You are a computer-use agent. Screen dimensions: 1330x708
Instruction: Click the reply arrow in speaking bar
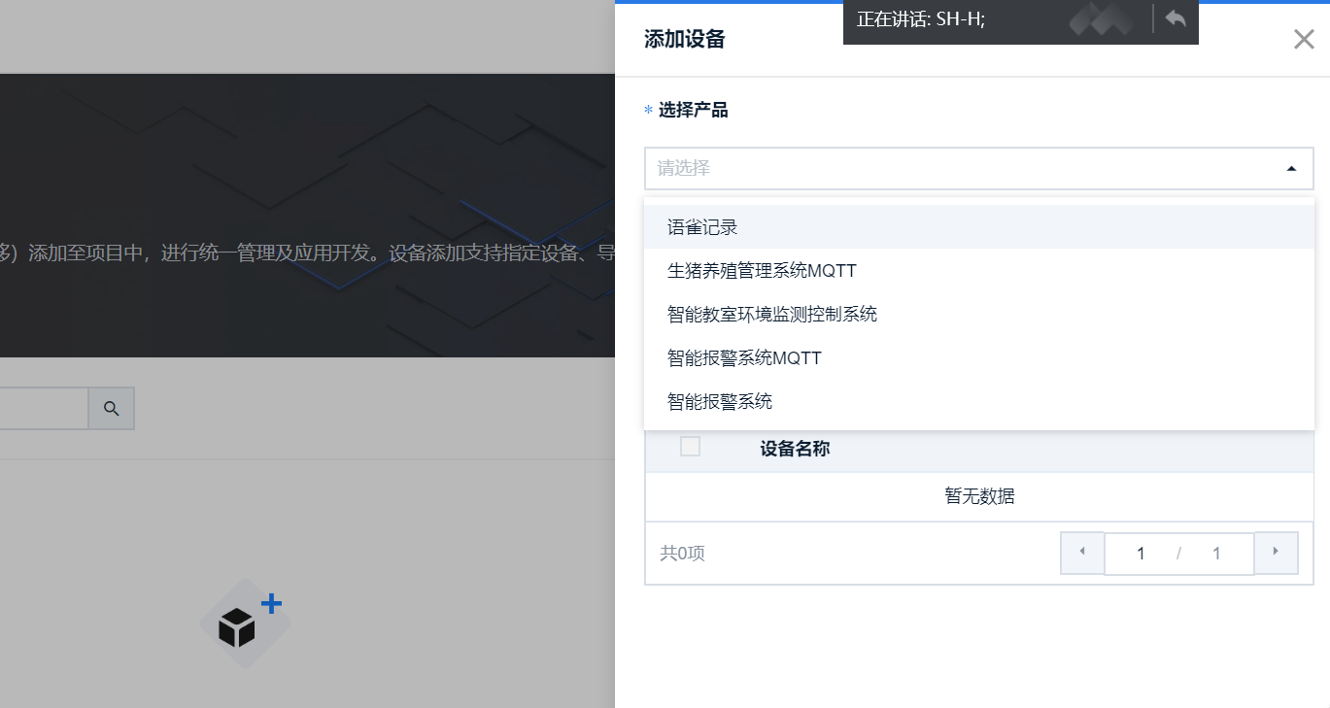(x=1176, y=18)
